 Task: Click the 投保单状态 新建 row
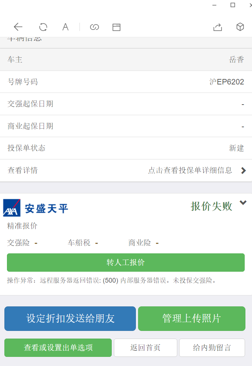(x=126, y=148)
